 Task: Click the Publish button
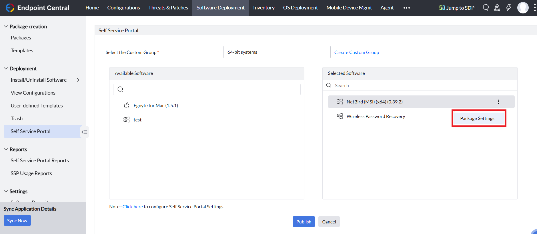click(304, 222)
